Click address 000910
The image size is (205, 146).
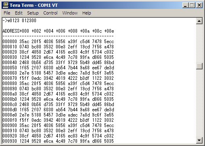coord(10,131)
